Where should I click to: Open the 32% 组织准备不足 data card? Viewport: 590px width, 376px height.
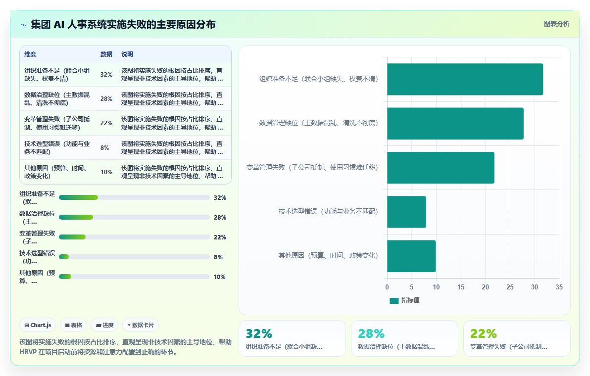coord(292,338)
